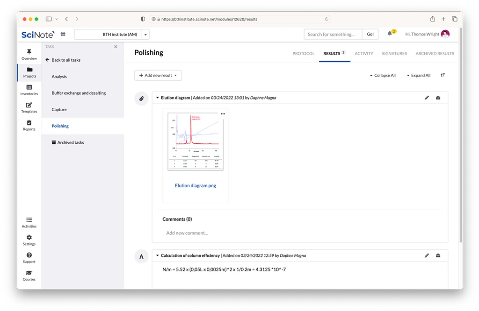
Task: Open the notifications bell icon
Action: click(x=390, y=34)
